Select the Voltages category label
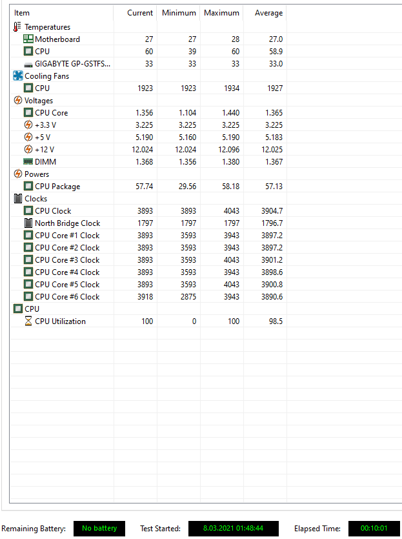Viewport: 402px width, 539px height. (x=39, y=100)
